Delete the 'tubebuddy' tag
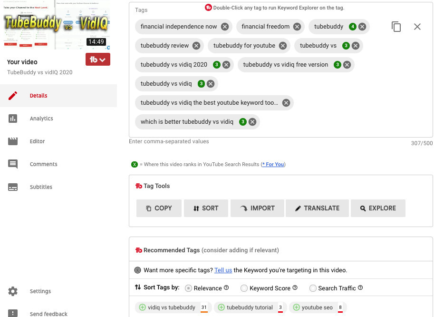The width and height of the screenshot is (434, 317). 362,27
